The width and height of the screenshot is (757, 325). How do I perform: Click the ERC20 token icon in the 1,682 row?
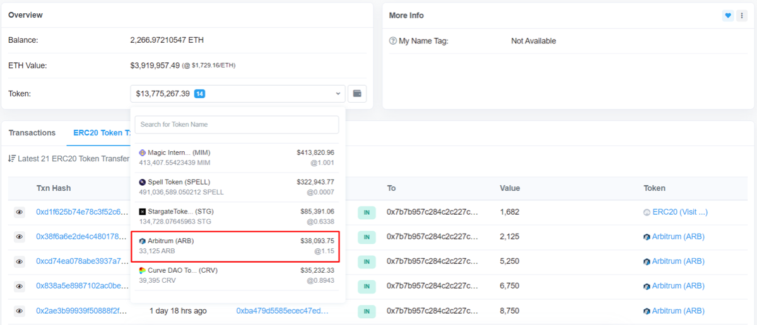pyautogui.click(x=647, y=212)
